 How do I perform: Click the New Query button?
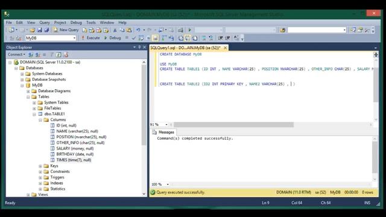point(66,30)
